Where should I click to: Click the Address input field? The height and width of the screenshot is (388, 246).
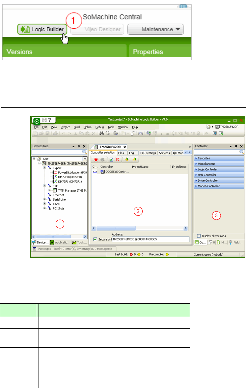150,239
